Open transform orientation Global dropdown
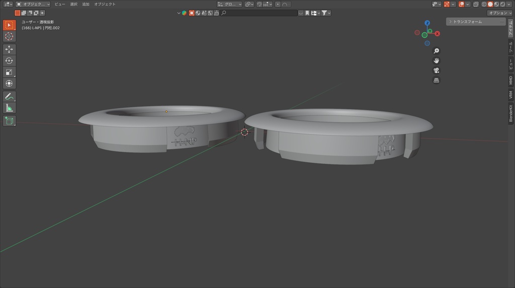This screenshot has height=288, width=515. [x=229, y=4]
